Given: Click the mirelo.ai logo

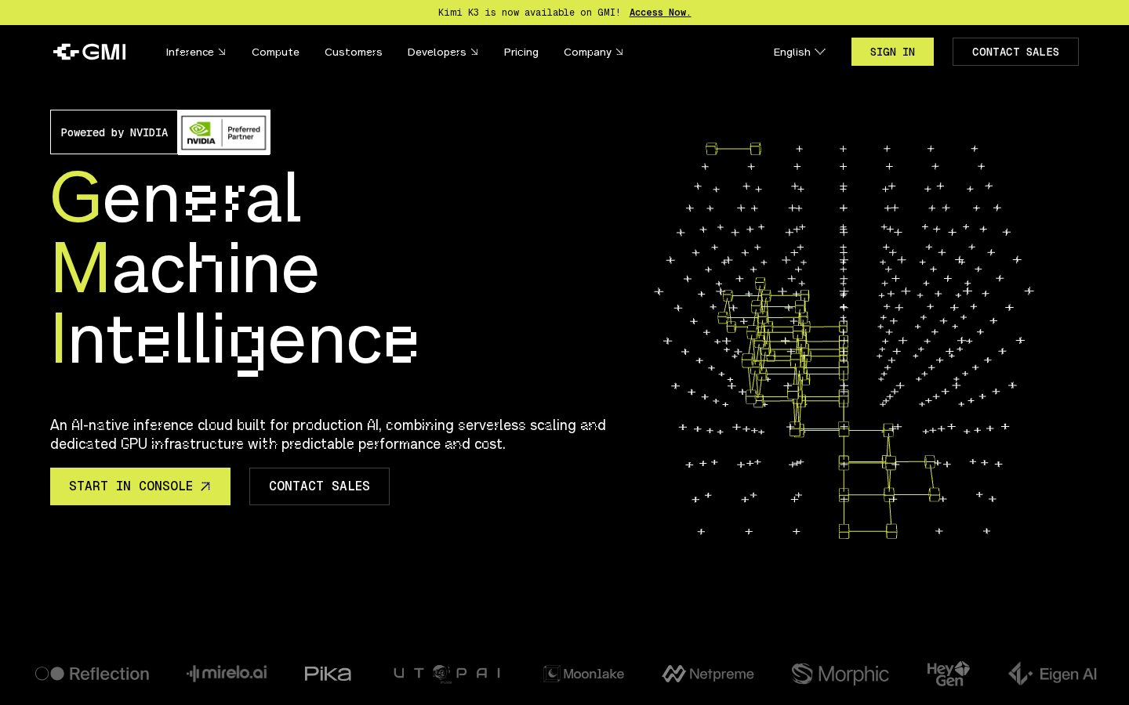Looking at the screenshot, I should (x=227, y=673).
